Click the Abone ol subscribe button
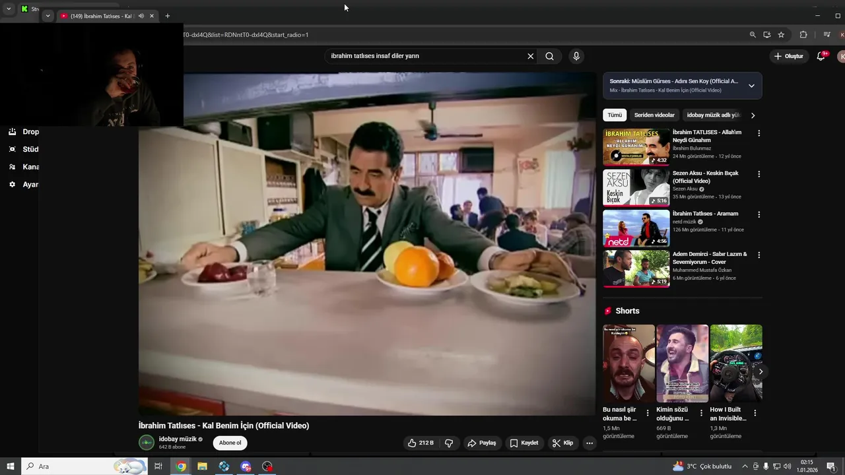Screen dimensions: 845x475 (x=230, y=443)
